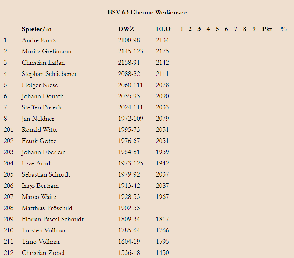Click the team title BSV 63 Chemie Weißensee
Screen dimensions: 294x258
click(x=147, y=12)
